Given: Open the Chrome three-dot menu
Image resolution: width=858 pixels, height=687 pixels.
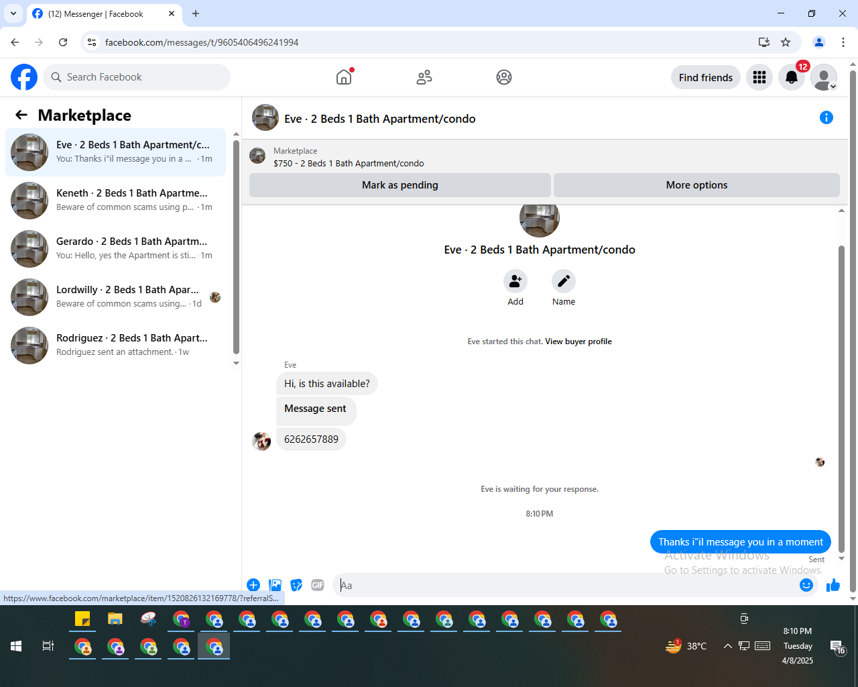Looking at the screenshot, I should tap(843, 42).
